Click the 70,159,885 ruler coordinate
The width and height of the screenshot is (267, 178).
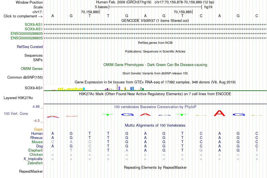point(183,12)
